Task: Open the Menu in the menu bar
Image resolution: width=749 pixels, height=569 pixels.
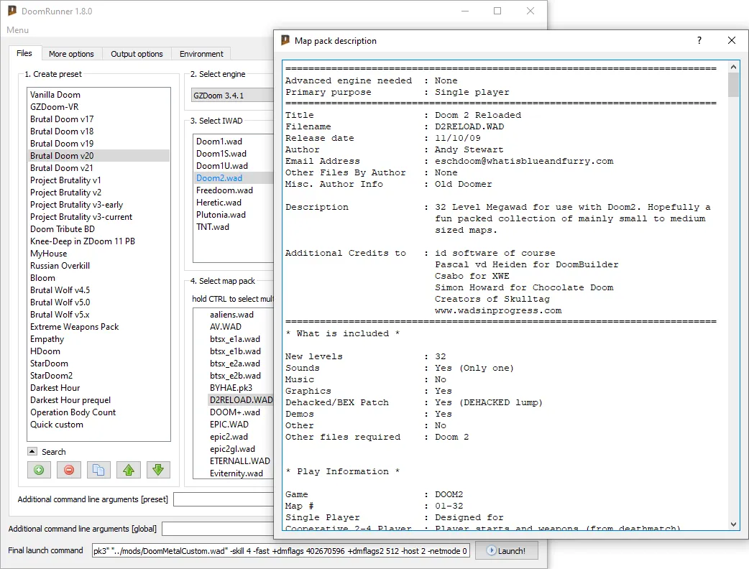Action: pyautogui.click(x=18, y=30)
